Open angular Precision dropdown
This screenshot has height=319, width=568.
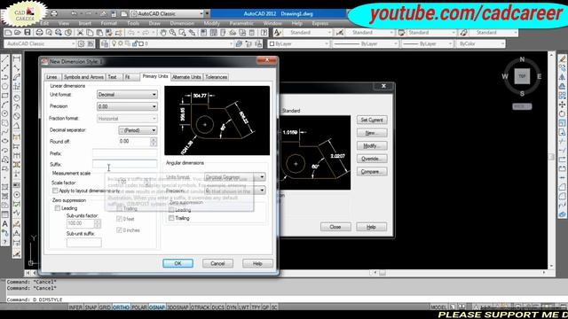tap(234, 191)
